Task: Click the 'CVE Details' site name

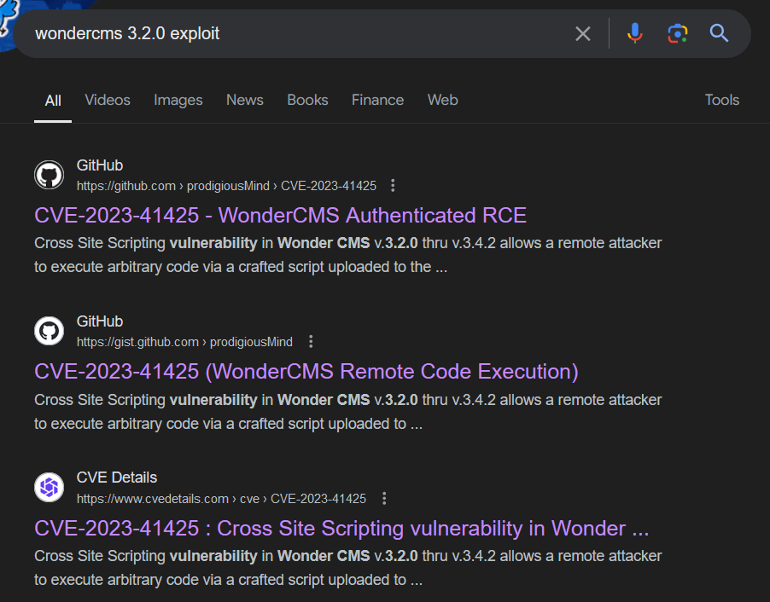Action: pos(117,478)
